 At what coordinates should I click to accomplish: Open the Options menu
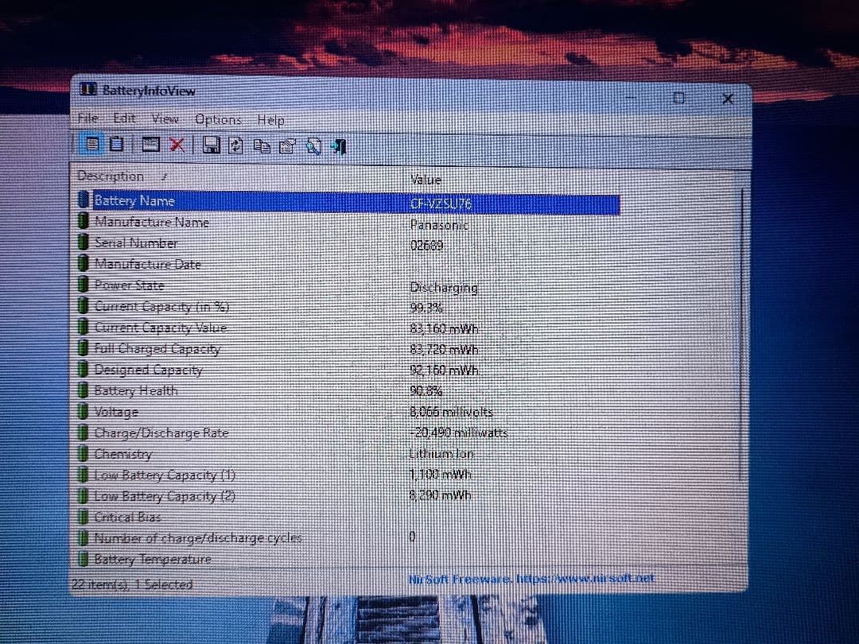(x=218, y=119)
